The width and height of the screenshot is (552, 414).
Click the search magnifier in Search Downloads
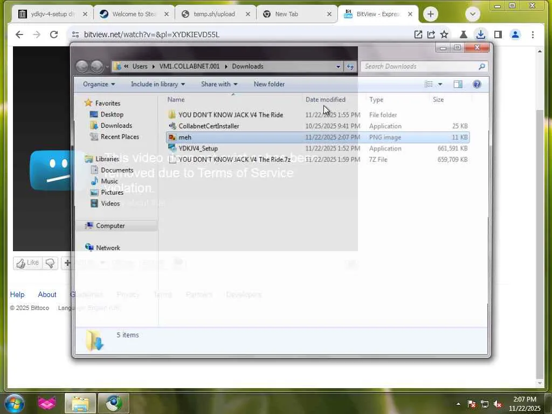coord(481,66)
